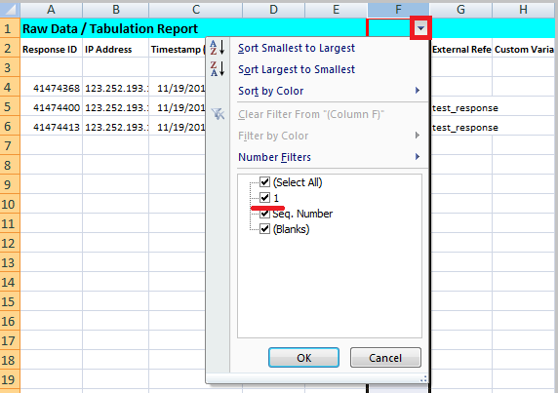Viewport: 558px width, 393px height.
Task: Click the filter arrow in cell F1
Action: [420, 27]
